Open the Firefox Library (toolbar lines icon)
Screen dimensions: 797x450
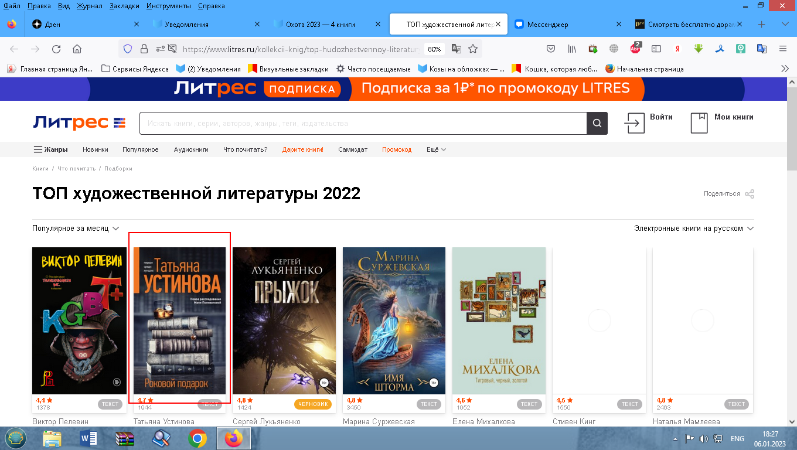(571, 49)
